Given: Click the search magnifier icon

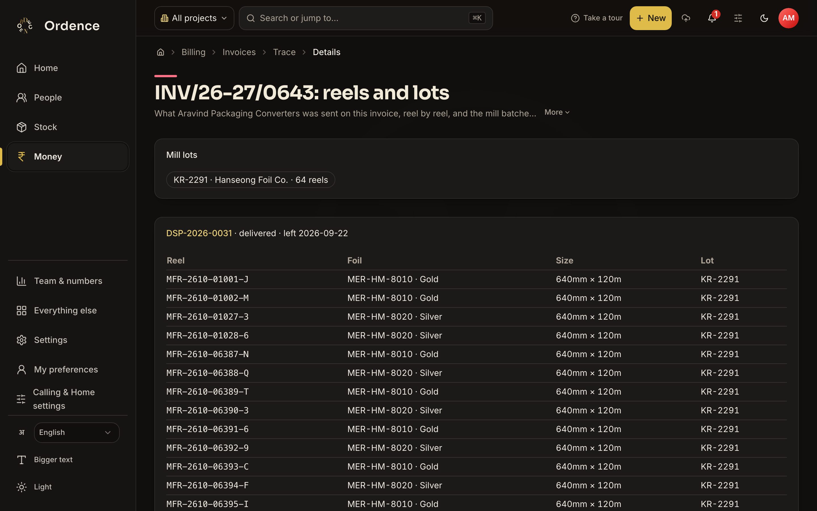Looking at the screenshot, I should (x=250, y=18).
